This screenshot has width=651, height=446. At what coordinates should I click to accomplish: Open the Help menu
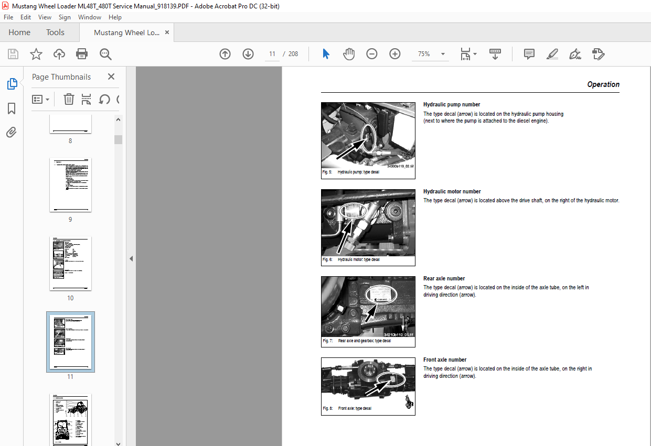click(x=115, y=17)
